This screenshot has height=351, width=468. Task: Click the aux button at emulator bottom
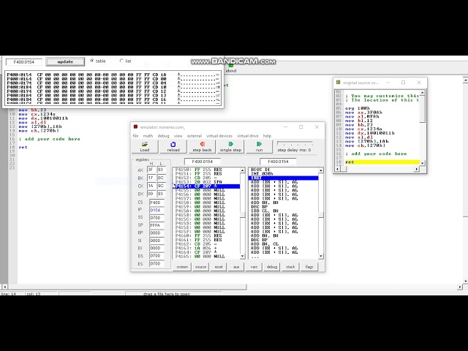click(236, 267)
